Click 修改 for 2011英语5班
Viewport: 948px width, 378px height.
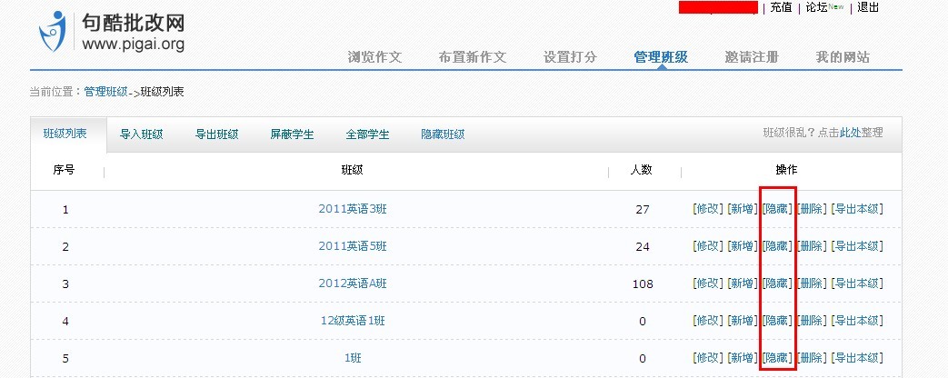[708, 245]
